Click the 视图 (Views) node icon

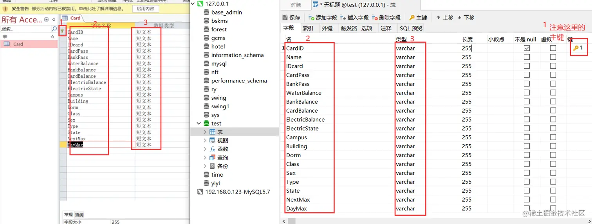click(212, 141)
